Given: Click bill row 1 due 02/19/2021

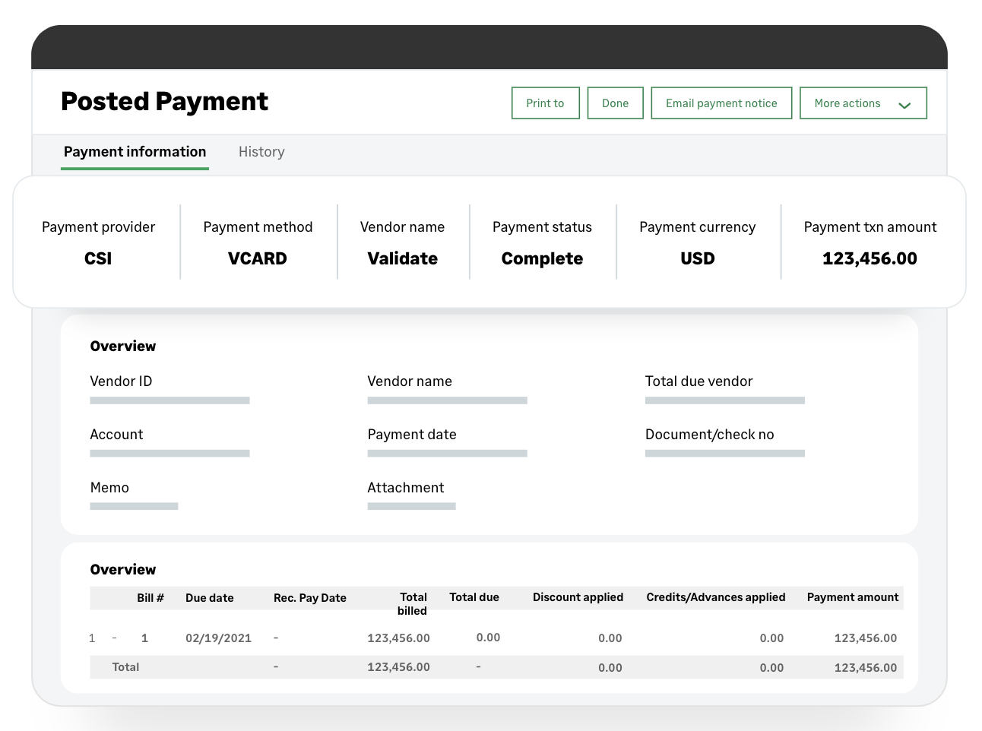Looking at the screenshot, I should point(494,638).
